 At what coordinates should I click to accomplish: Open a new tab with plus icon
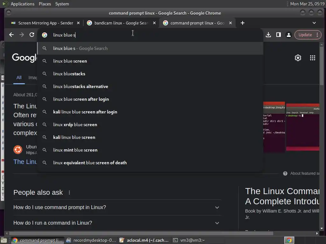coord(242,23)
